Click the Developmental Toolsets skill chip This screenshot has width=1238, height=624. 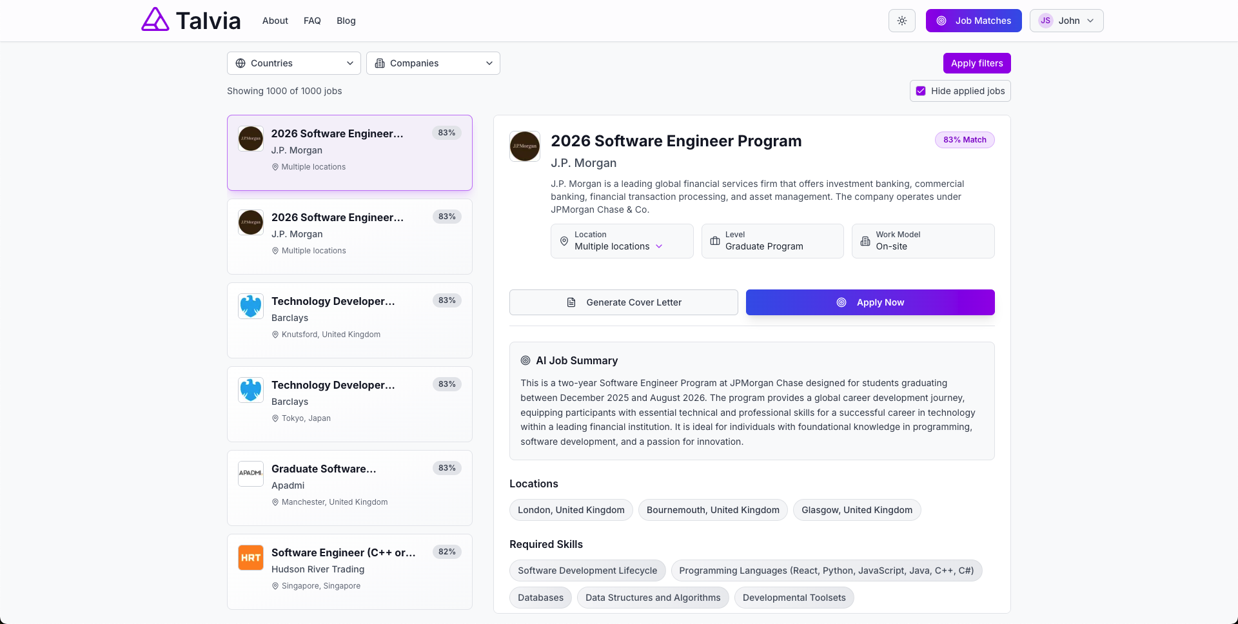(794, 598)
